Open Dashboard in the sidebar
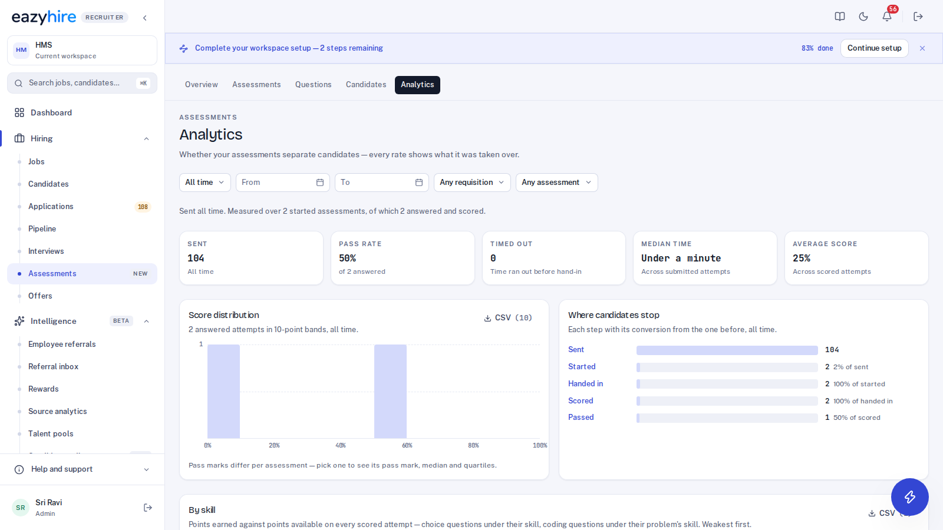Screen dimensions: 943x530 click(82, 112)
